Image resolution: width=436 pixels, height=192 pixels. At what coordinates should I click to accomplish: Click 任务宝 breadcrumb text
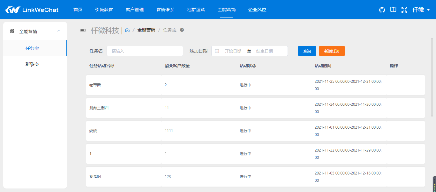(x=170, y=30)
